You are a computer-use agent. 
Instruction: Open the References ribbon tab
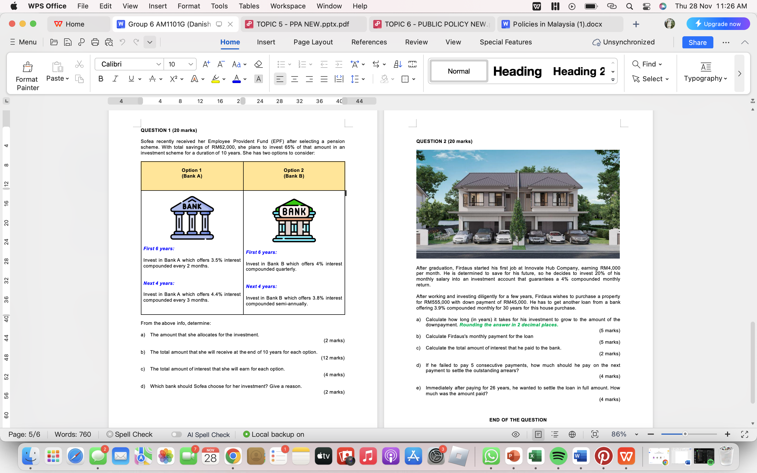369,42
